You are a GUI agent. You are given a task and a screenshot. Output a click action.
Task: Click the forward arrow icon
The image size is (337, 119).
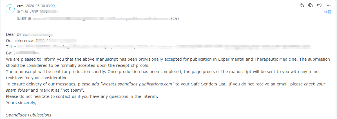coord(320,5)
